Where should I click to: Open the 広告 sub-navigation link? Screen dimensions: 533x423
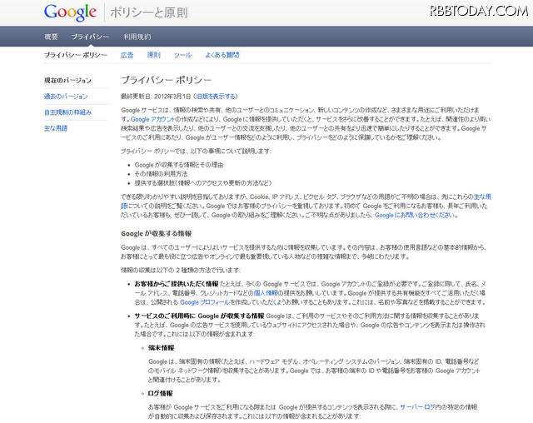[127, 55]
